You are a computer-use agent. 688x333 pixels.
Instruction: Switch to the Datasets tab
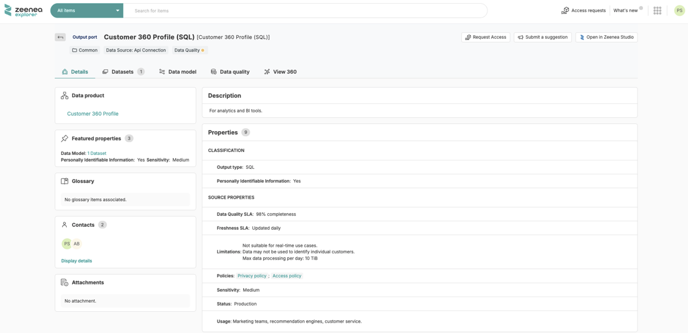click(x=123, y=72)
